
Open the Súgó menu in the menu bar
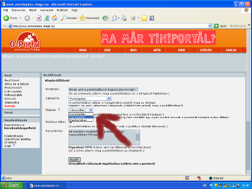point(74,10)
